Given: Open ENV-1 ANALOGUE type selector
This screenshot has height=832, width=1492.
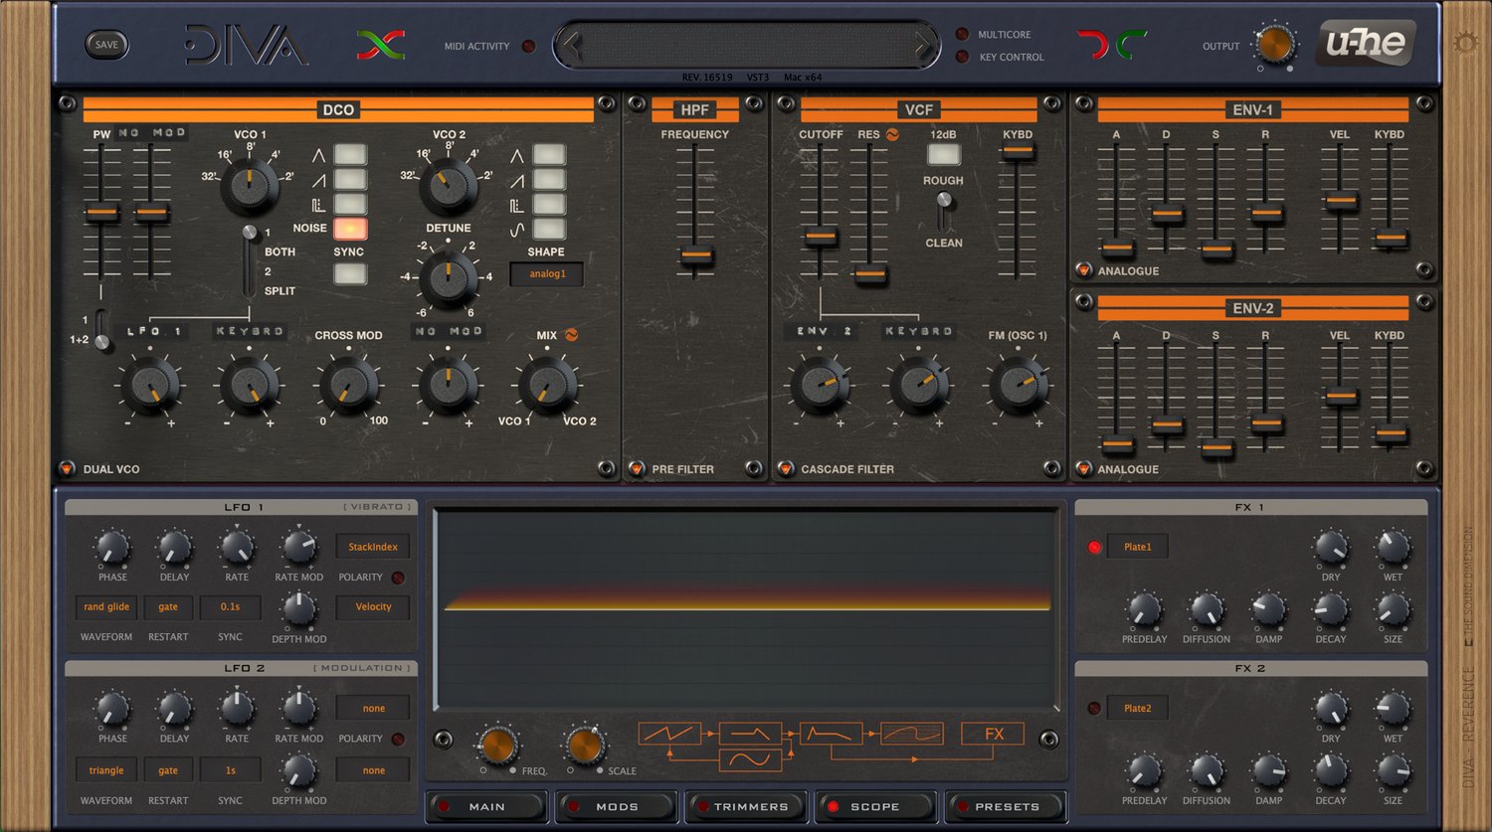Looking at the screenshot, I should (1083, 269).
